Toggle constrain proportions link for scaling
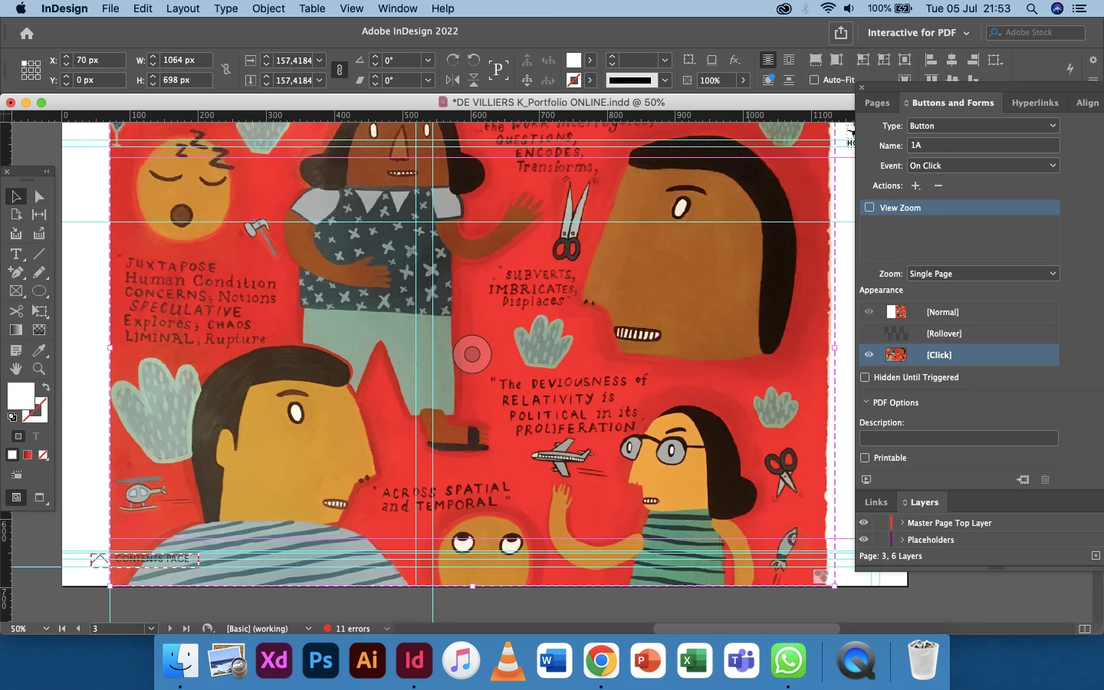Image resolution: width=1104 pixels, height=690 pixels. 340,70
